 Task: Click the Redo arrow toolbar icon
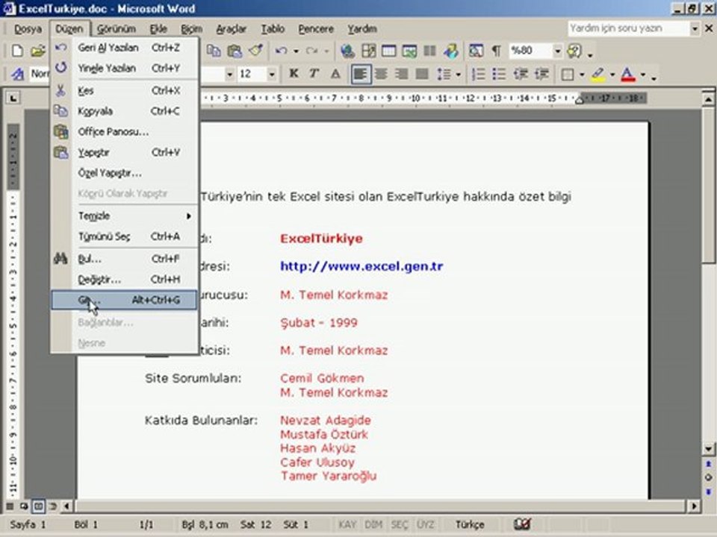coord(312,51)
